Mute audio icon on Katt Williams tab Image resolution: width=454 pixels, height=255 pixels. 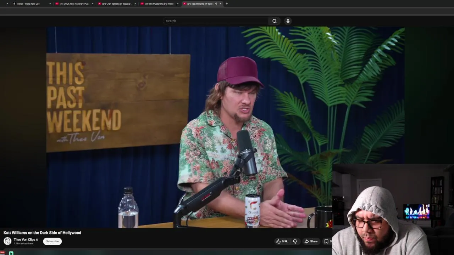(x=216, y=4)
